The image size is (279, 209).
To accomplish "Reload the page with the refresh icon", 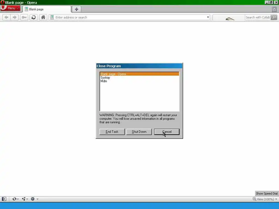I will (x=34, y=17).
